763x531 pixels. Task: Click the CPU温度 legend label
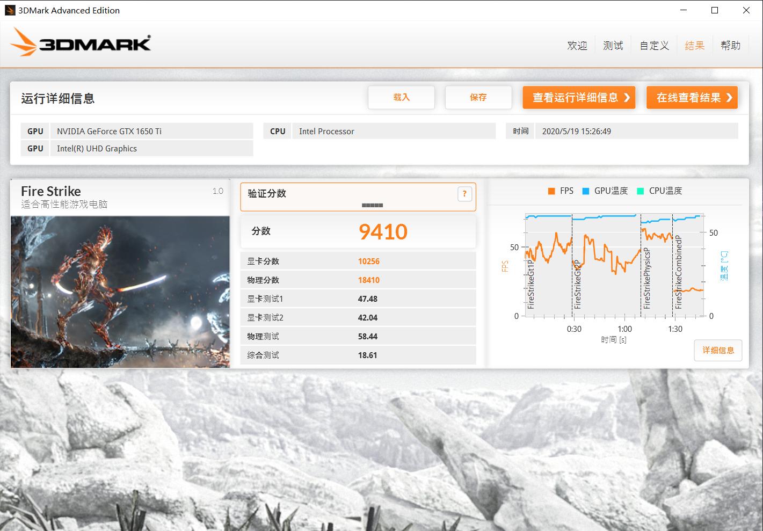coord(665,191)
